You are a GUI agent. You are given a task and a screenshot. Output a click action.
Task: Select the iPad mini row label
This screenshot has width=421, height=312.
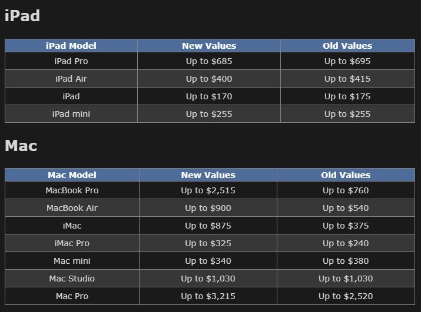click(x=71, y=114)
